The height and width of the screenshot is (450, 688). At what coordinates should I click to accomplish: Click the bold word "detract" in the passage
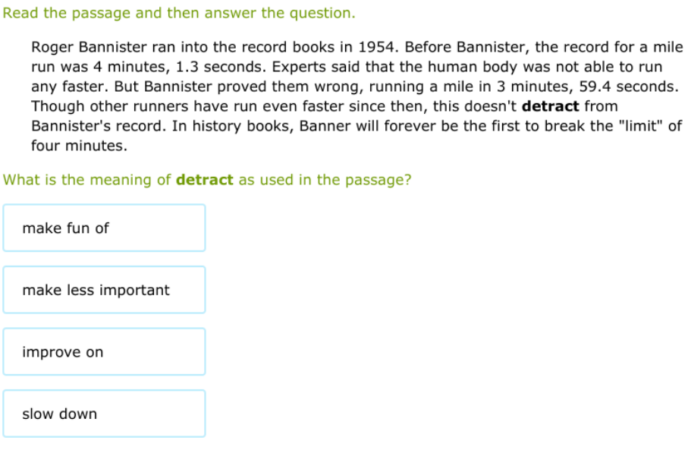click(551, 106)
